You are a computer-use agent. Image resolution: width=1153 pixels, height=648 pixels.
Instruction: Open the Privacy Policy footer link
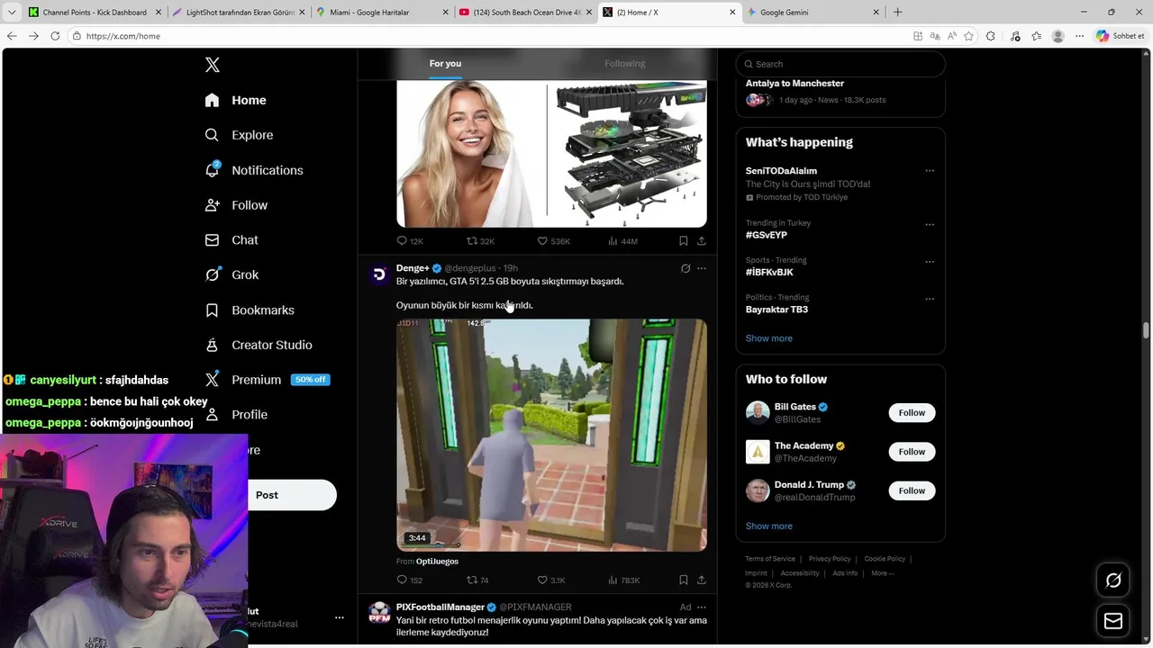click(830, 559)
